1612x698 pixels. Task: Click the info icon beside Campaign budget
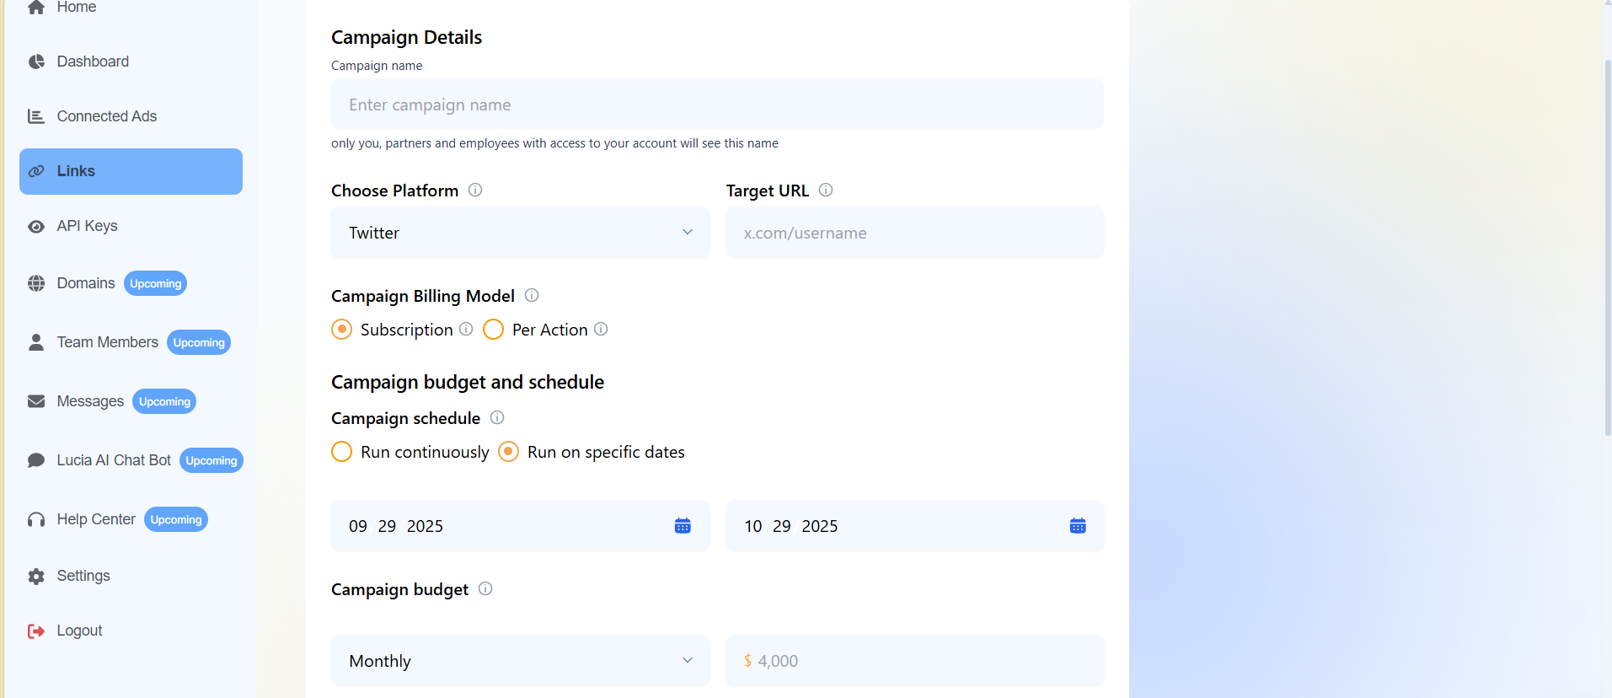pyautogui.click(x=485, y=588)
